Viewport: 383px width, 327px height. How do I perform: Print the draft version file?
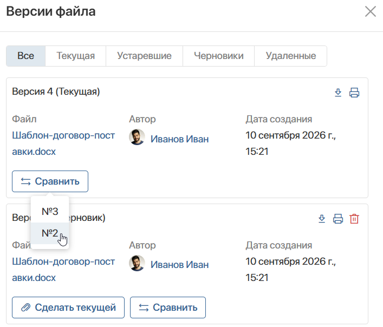click(338, 219)
